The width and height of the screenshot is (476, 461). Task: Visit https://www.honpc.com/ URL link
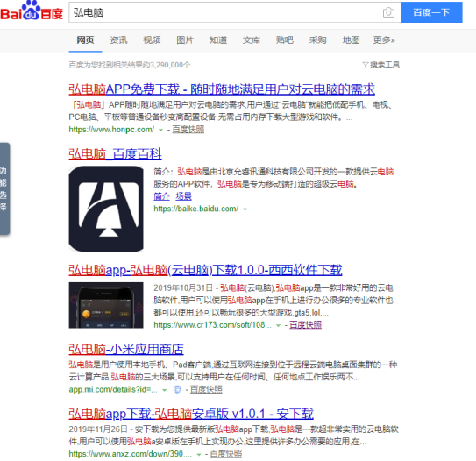(111, 130)
